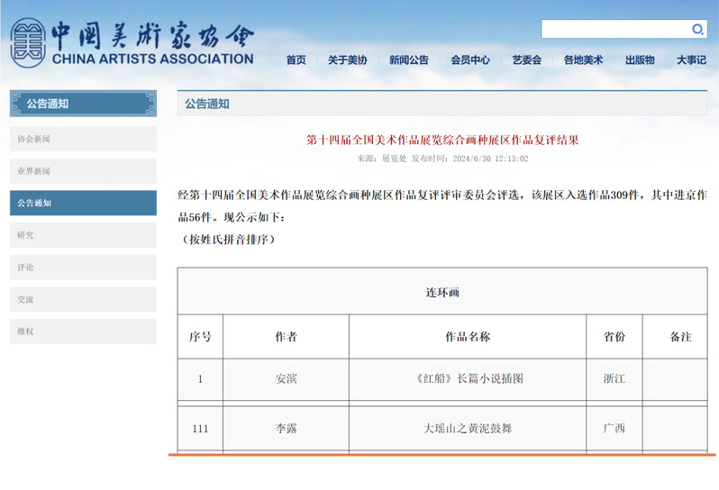719x490 pixels.
Task: Select 交流 in the sidebar
Action: tap(83, 299)
